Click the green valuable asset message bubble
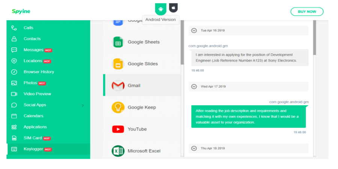Screen dimensions: 338x169 point(249,117)
